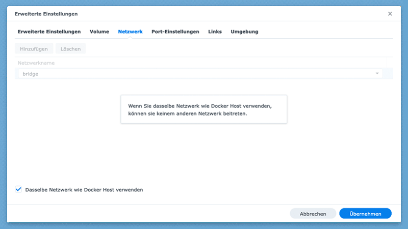Apply settings with Übernehmen
This screenshot has height=229, width=408.
click(365, 214)
